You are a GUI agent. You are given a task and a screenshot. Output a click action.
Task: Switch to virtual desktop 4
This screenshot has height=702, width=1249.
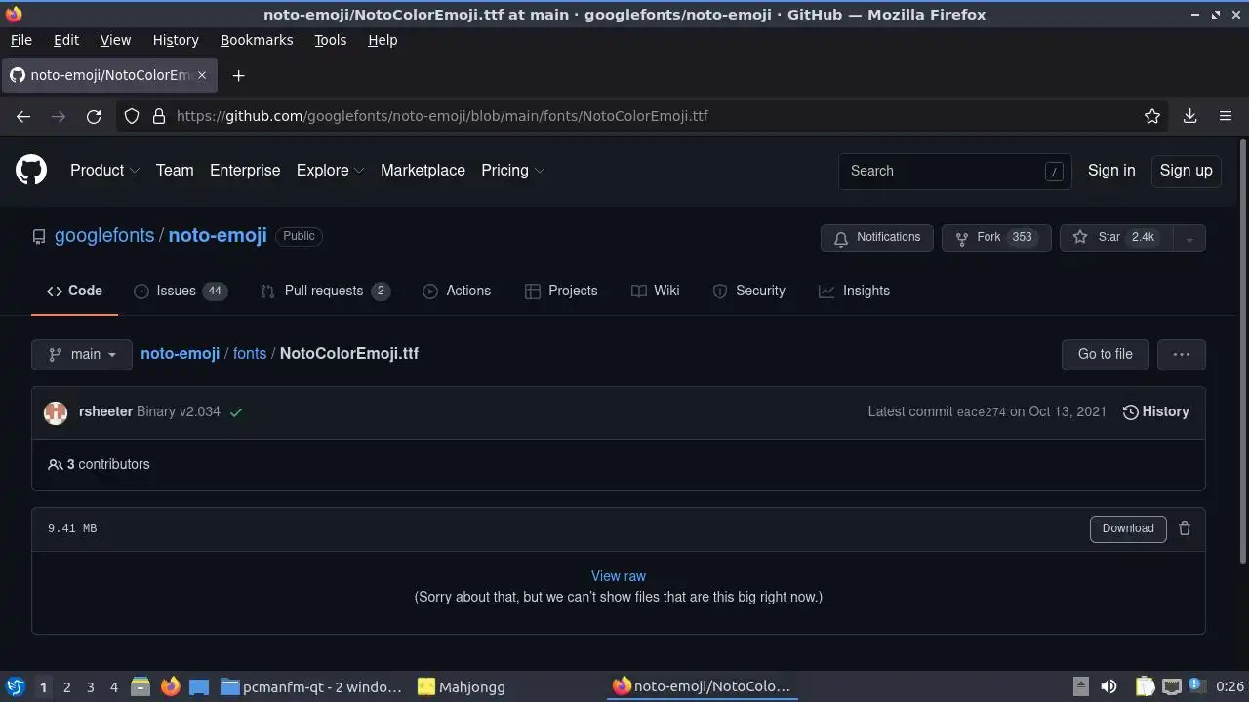(113, 686)
